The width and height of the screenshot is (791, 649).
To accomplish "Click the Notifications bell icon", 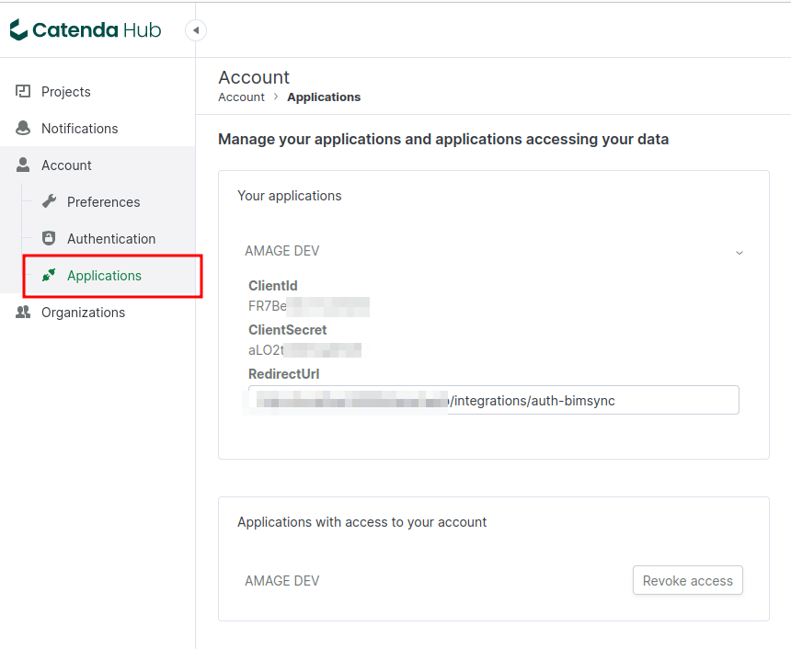I will pyautogui.click(x=22, y=128).
